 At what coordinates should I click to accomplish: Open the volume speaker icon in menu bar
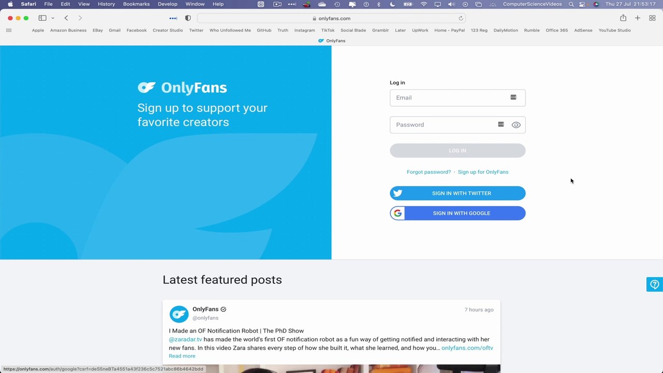[451, 4]
